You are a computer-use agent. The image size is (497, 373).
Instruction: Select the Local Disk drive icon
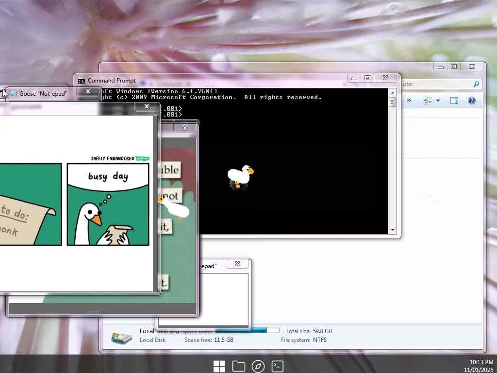pos(122,338)
